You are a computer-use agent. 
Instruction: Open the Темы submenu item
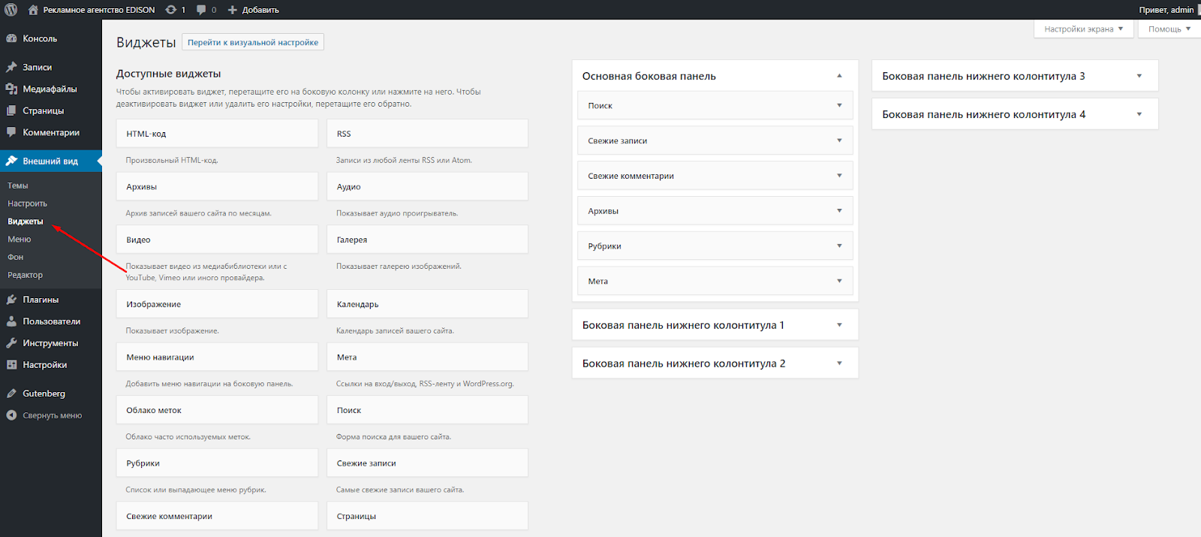(18, 186)
